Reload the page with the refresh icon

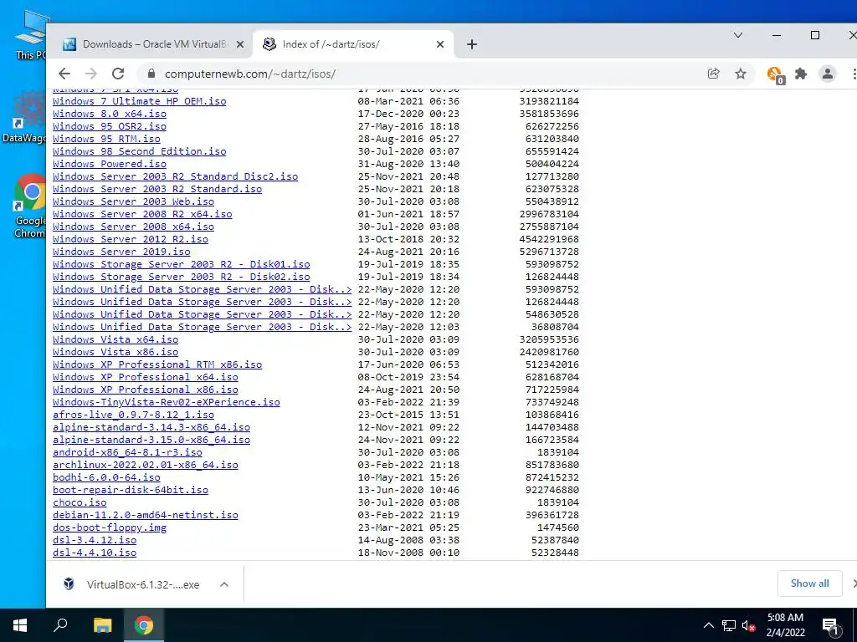118,74
